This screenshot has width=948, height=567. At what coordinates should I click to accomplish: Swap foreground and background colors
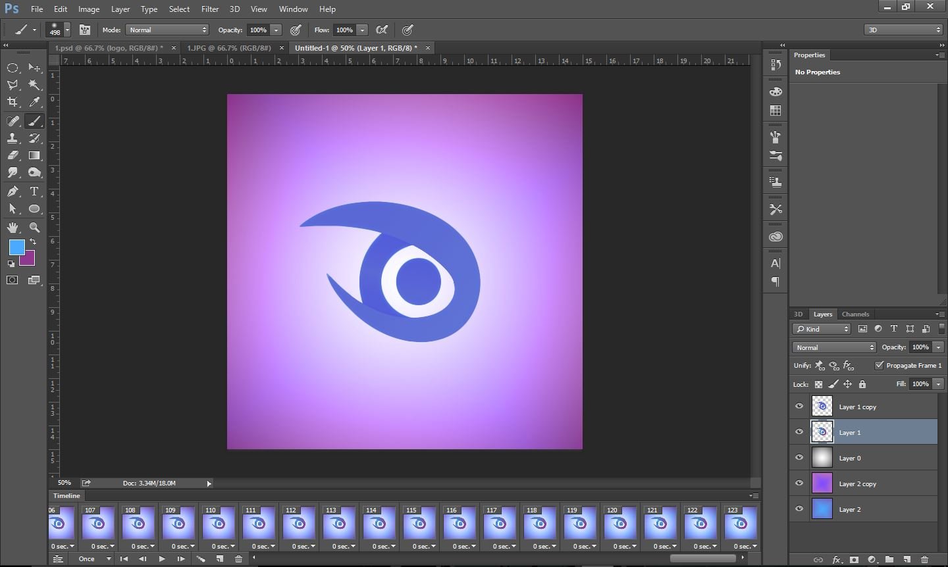33,242
